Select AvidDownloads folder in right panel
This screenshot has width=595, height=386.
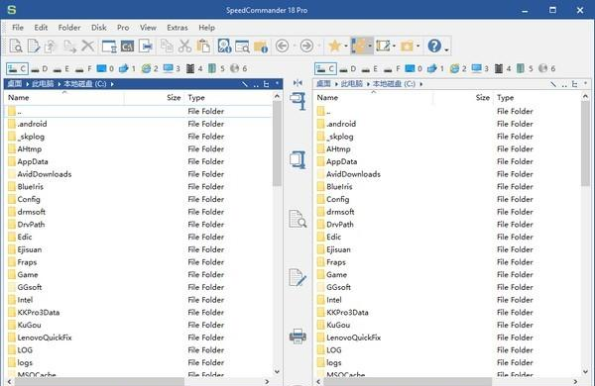coord(353,174)
